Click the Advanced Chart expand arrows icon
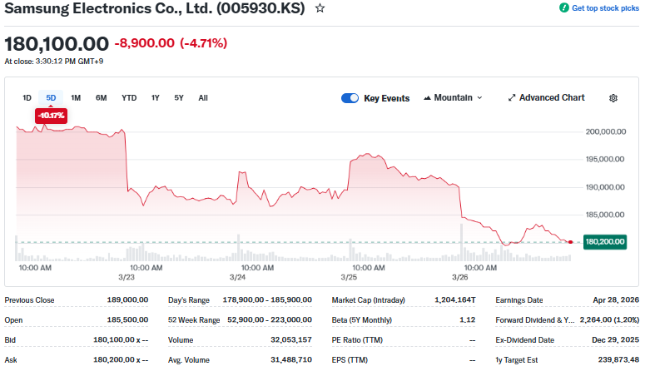The image size is (650, 371). [512, 98]
